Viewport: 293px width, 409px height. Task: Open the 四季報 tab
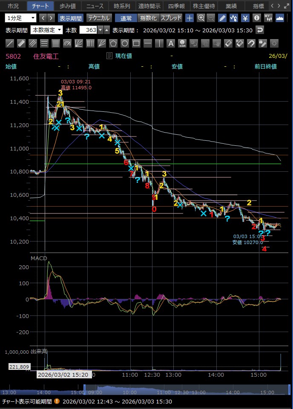click(x=175, y=6)
